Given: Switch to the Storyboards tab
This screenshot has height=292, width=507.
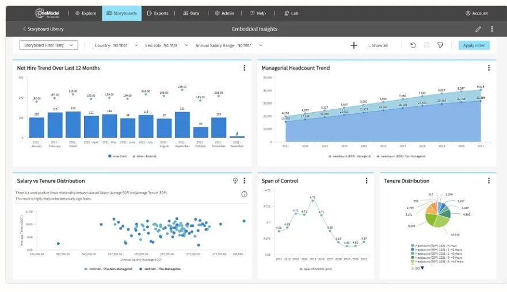Looking at the screenshot, I should tap(122, 13).
